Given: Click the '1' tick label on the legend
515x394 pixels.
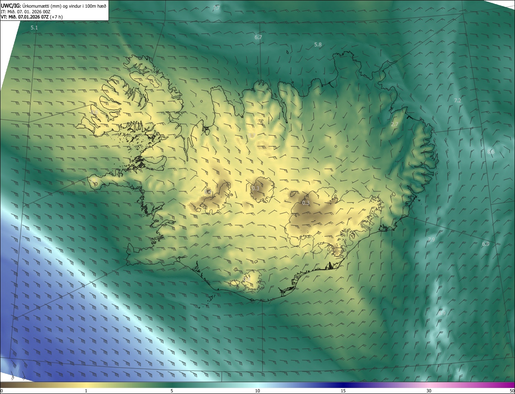Looking at the screenshot, I should [86, 391].
